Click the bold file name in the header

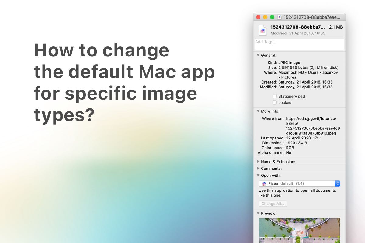(297, 27)
